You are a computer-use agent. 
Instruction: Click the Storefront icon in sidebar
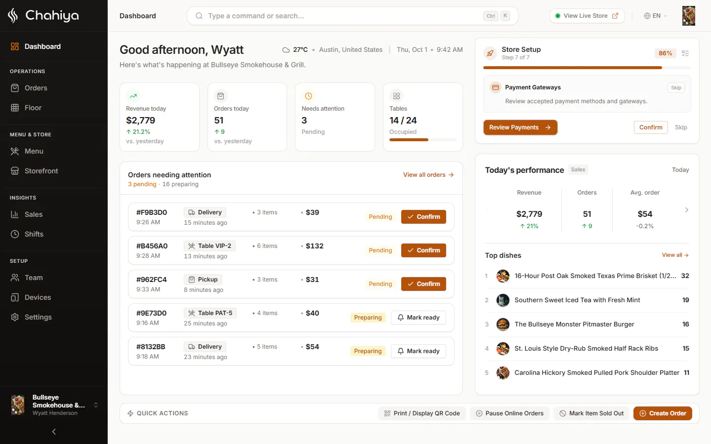pos(15,171)
